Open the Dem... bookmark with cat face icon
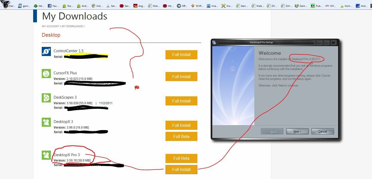Screen dimensions: 372x179 tap(301, 6)
